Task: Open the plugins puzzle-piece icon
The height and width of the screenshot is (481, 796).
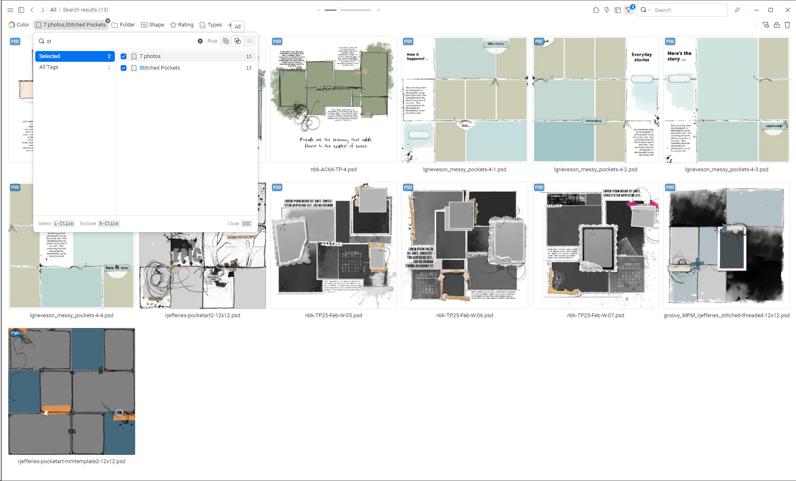Action: pos(596,10)
